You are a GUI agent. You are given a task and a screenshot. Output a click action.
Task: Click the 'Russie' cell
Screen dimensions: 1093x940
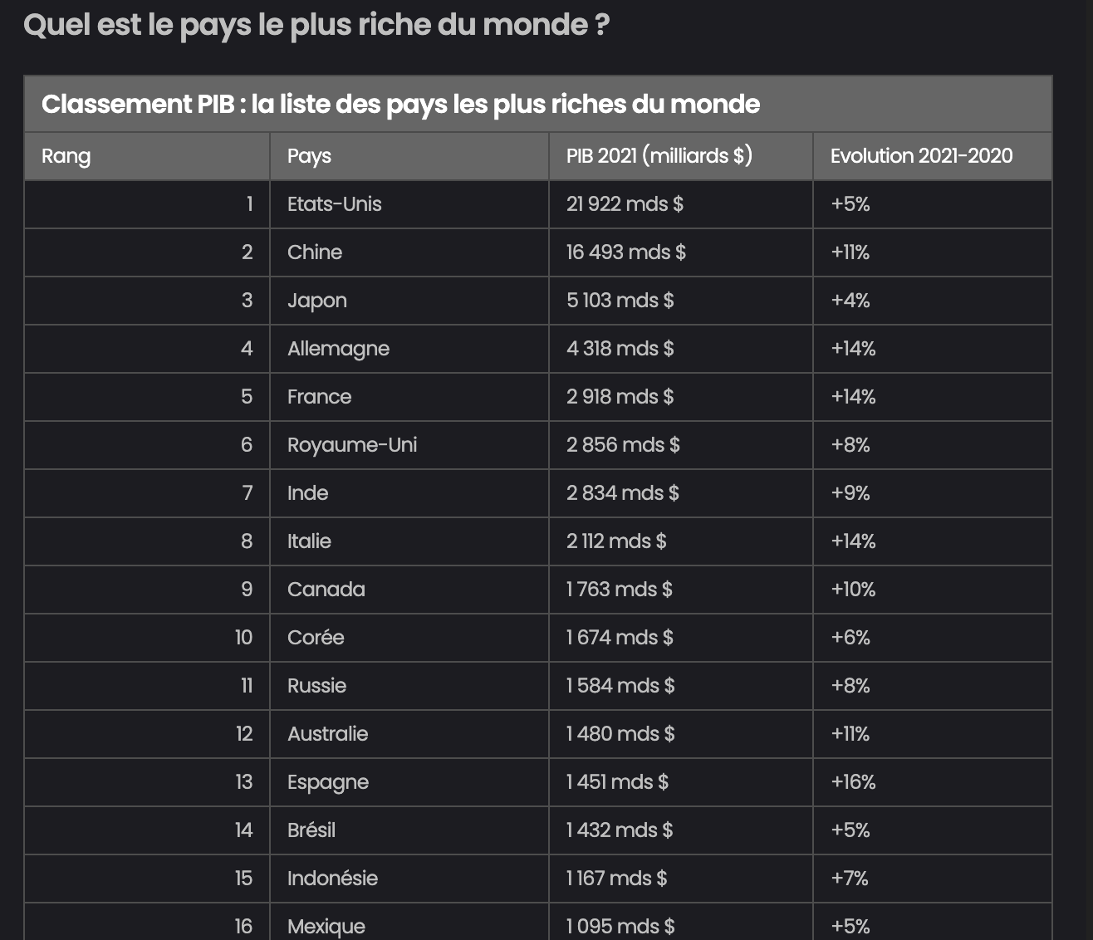(x=316, y=686)
